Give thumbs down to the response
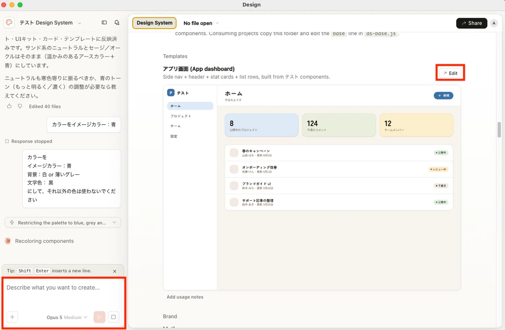505x330 pixels. 20,106
